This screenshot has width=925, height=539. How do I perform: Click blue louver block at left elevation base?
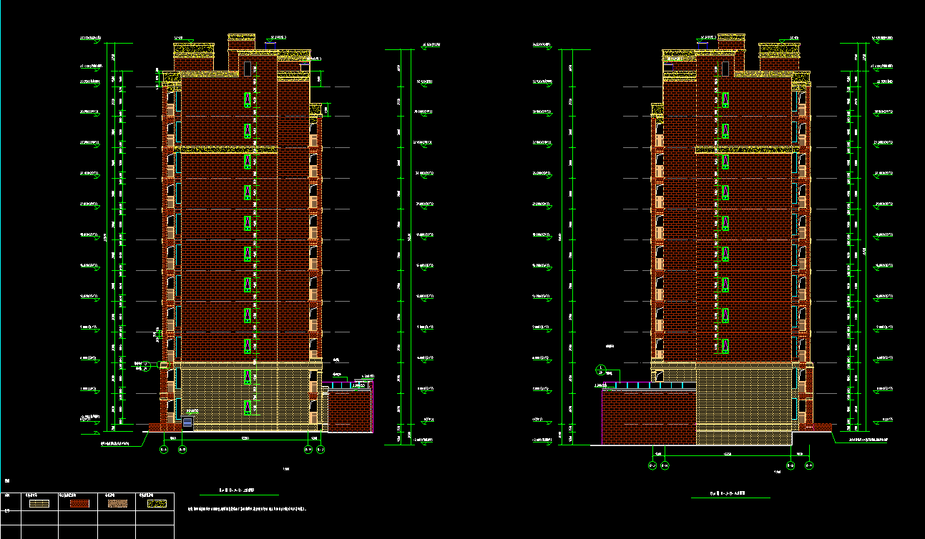pyautogui.click(x=187, y=422)
